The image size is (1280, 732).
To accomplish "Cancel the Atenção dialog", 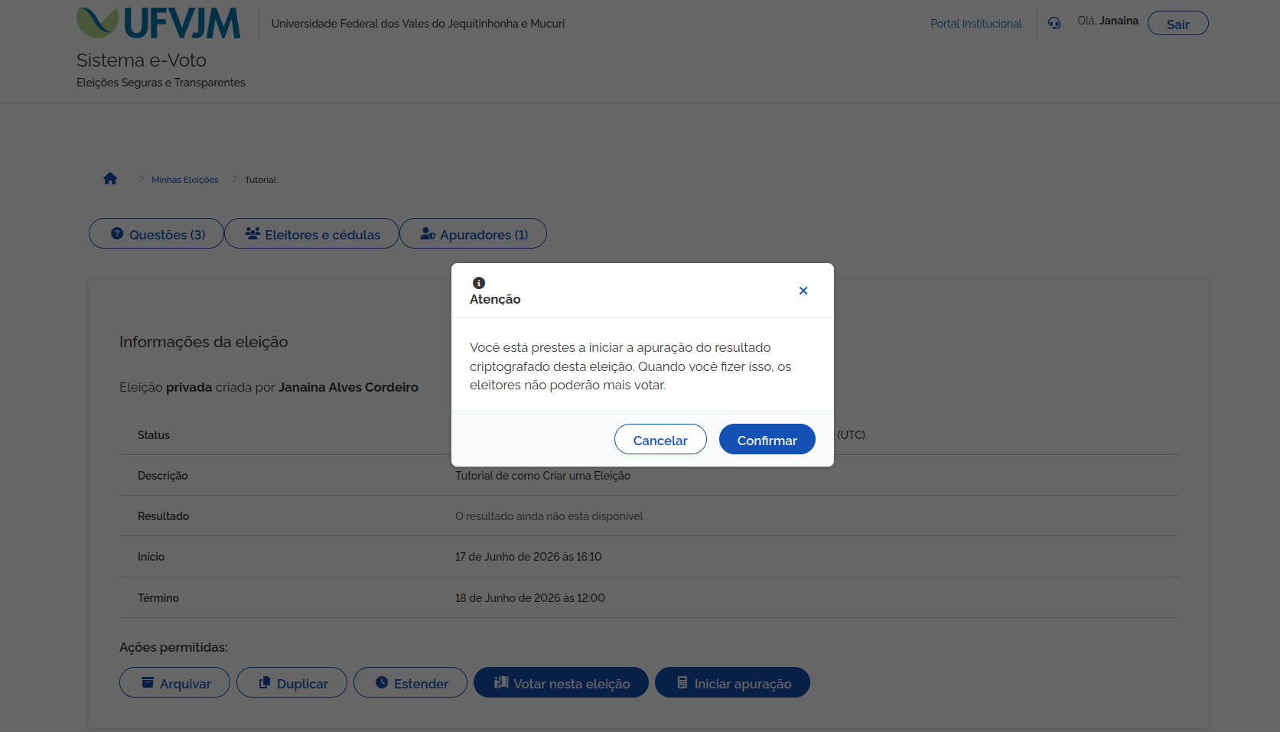I will pyautogui.click(x=660, y=439).
